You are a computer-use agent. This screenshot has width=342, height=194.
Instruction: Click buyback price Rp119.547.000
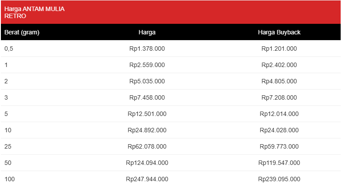(279, 163)
